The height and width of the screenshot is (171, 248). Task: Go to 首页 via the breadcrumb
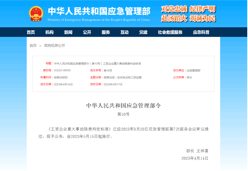pos(33,46)
